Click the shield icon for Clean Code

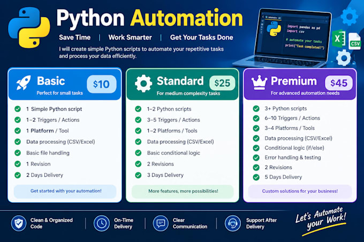click(x=19, y=223)
